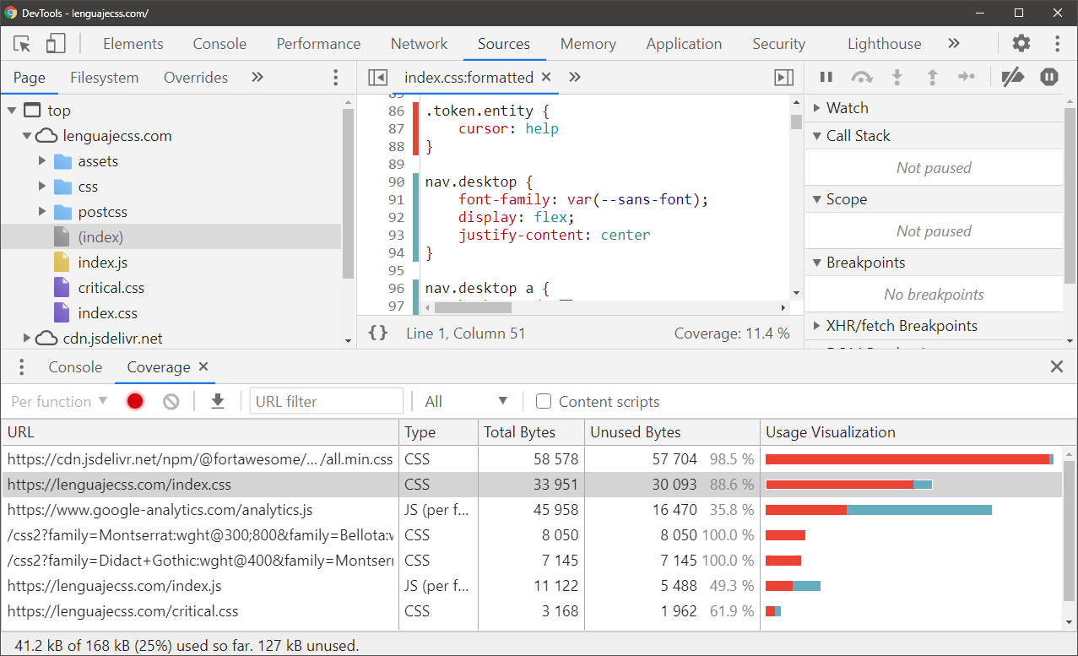Click the pretty-print braces icon

click(378, 333)
